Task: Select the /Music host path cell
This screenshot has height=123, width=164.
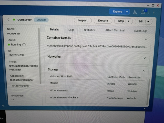Action: click(54, 83)
